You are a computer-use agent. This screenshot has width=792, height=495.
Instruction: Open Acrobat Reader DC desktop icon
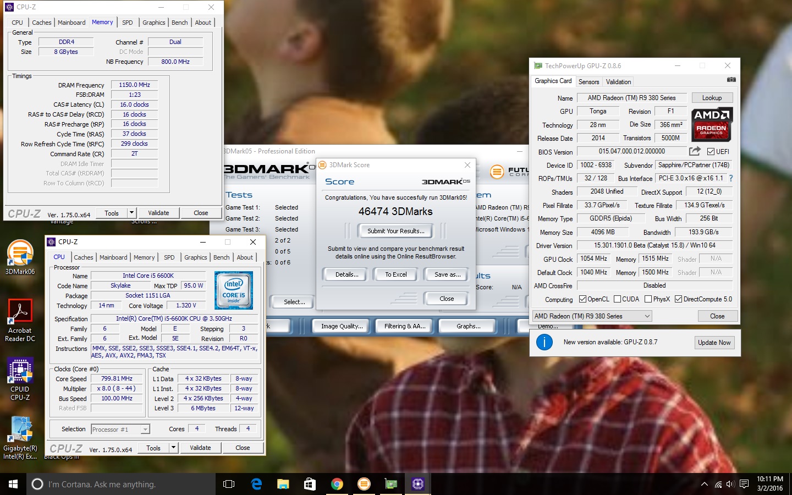(x=20, y=321)
